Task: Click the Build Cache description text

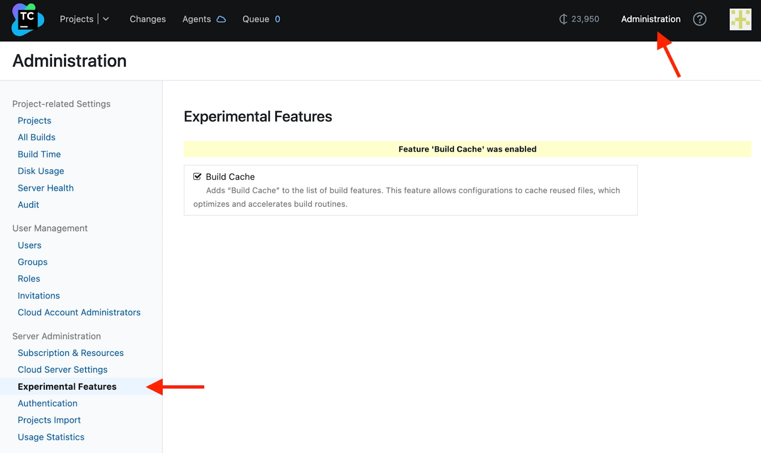Action: pyautogui.click(x=407, y=197)
